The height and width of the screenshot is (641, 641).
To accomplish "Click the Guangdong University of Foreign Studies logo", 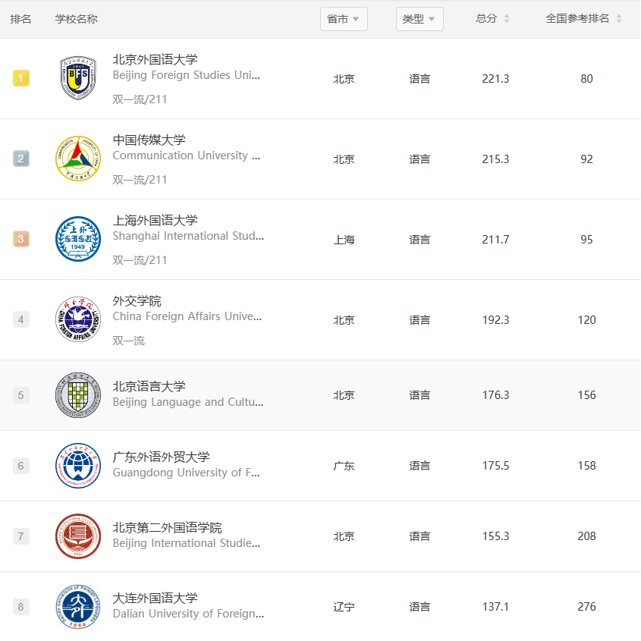I will [78, 466].
